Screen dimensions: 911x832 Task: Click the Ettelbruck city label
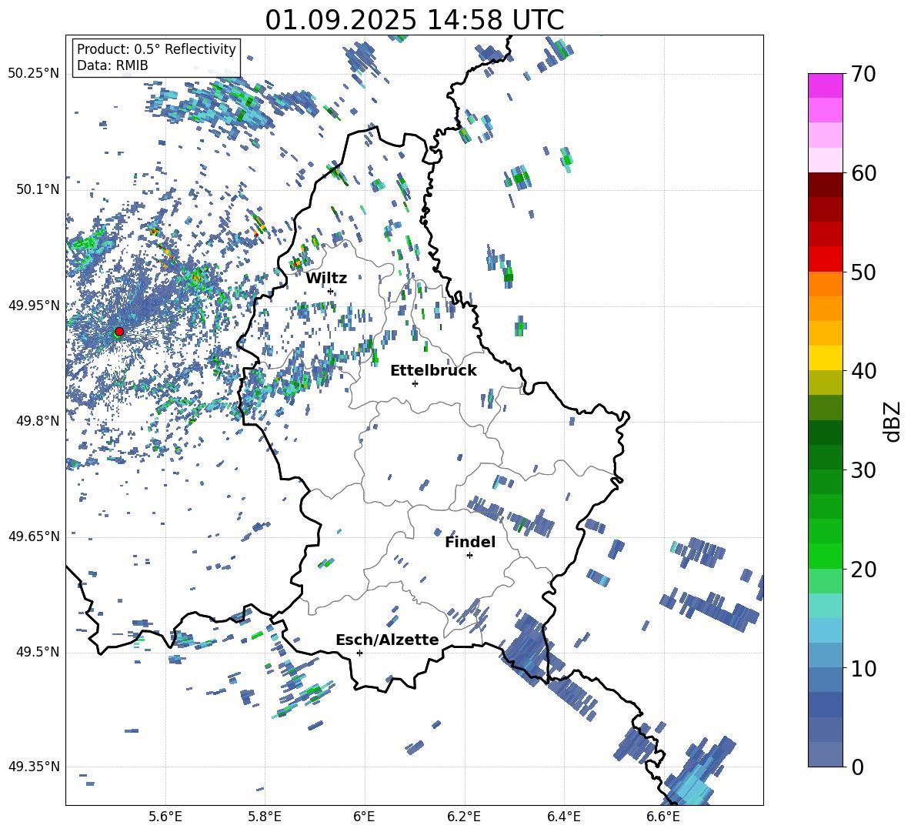point(433,371)
